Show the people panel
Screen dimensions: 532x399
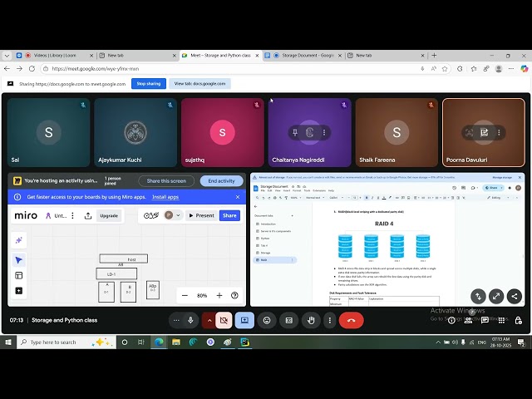(468, 321)
